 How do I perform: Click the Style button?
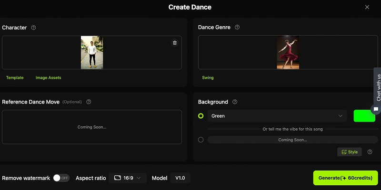click(349, 152)
